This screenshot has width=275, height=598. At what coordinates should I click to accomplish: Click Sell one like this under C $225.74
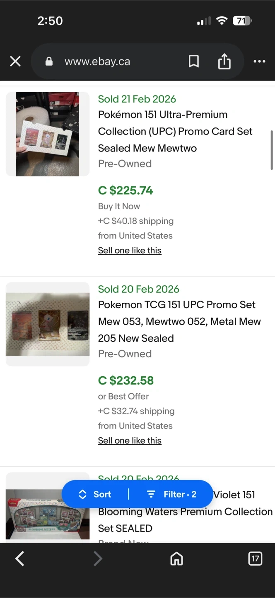coord(130,250)
